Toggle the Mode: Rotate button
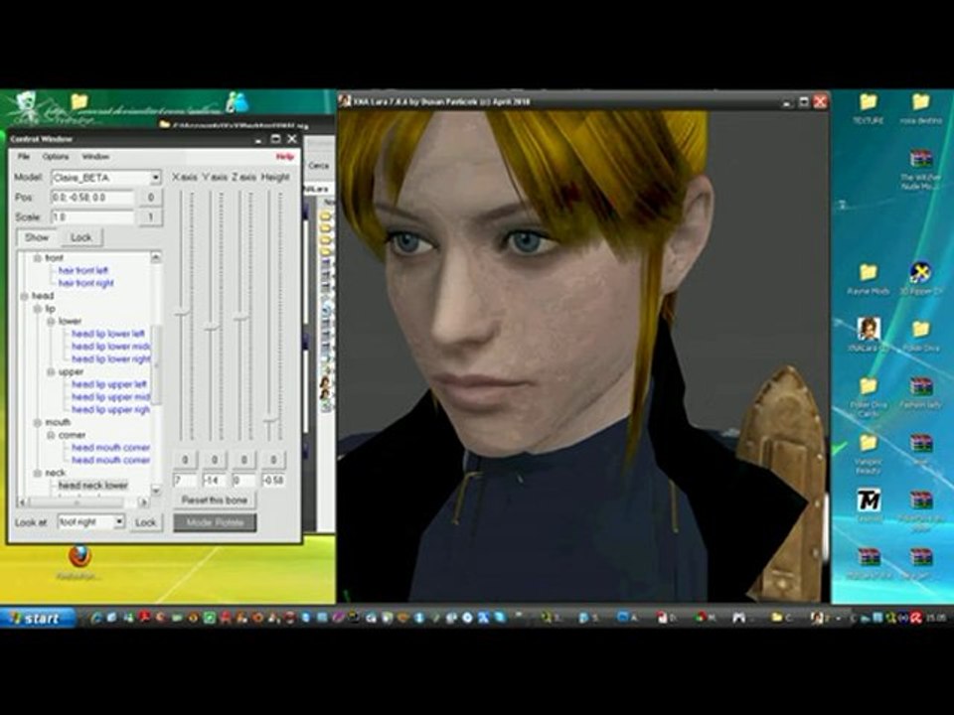This screenshot has height=715, width=954. pos(215,522)
